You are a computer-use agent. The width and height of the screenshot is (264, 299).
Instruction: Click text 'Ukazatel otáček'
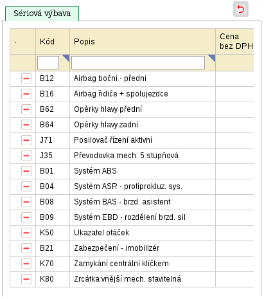click(x=101, y=233)
